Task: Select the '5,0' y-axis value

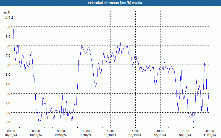Action: pyautogui.click(x=8, y=75)
